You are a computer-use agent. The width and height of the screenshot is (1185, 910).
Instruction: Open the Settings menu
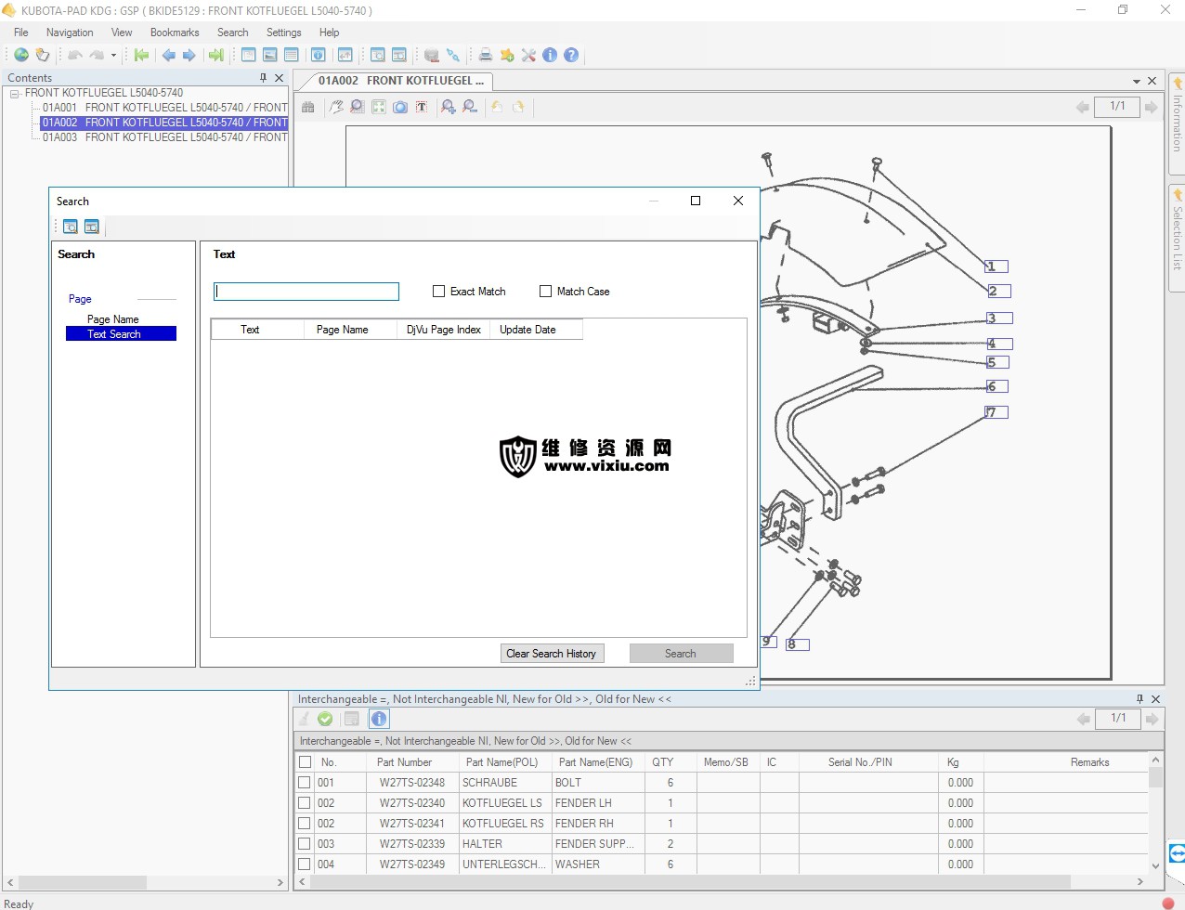pos(283,32)
